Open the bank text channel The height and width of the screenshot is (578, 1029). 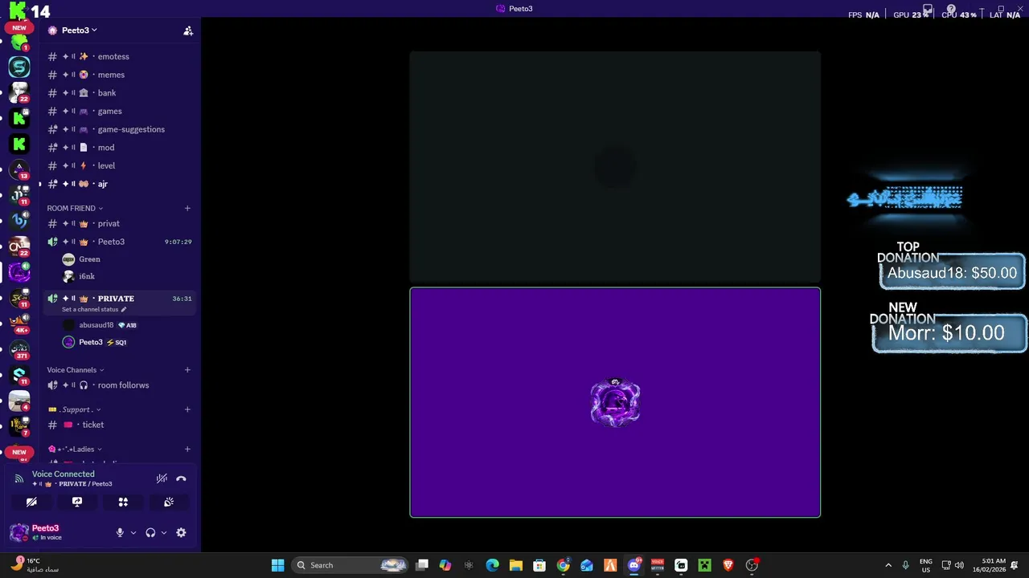[117, 93]
